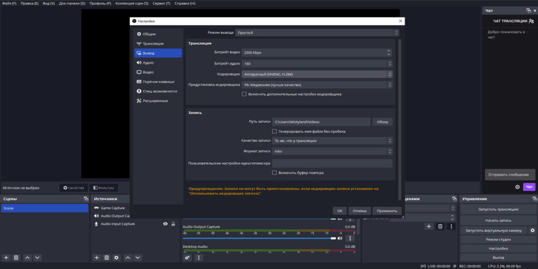
Task: Open the chat settings gear icon
Action: (518, 187)
